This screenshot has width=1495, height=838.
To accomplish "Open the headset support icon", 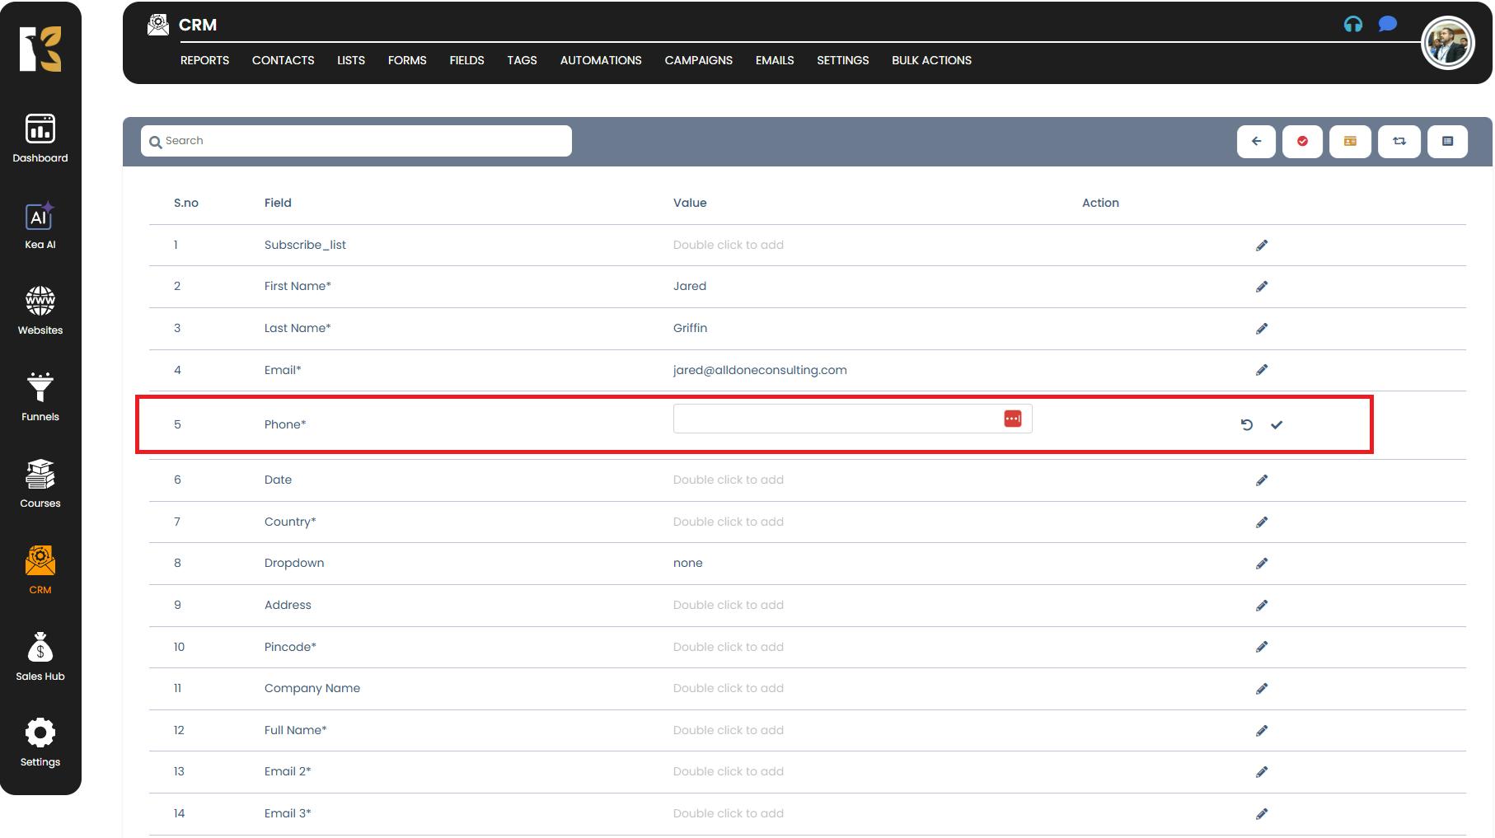I will (1352, 25).
